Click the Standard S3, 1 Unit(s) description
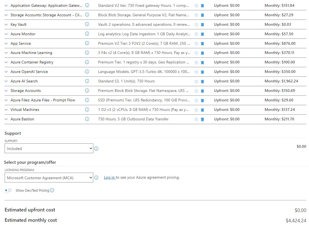The width and height of the screenshot is (309, 225). pyautogui.click(x=126, y=81)
